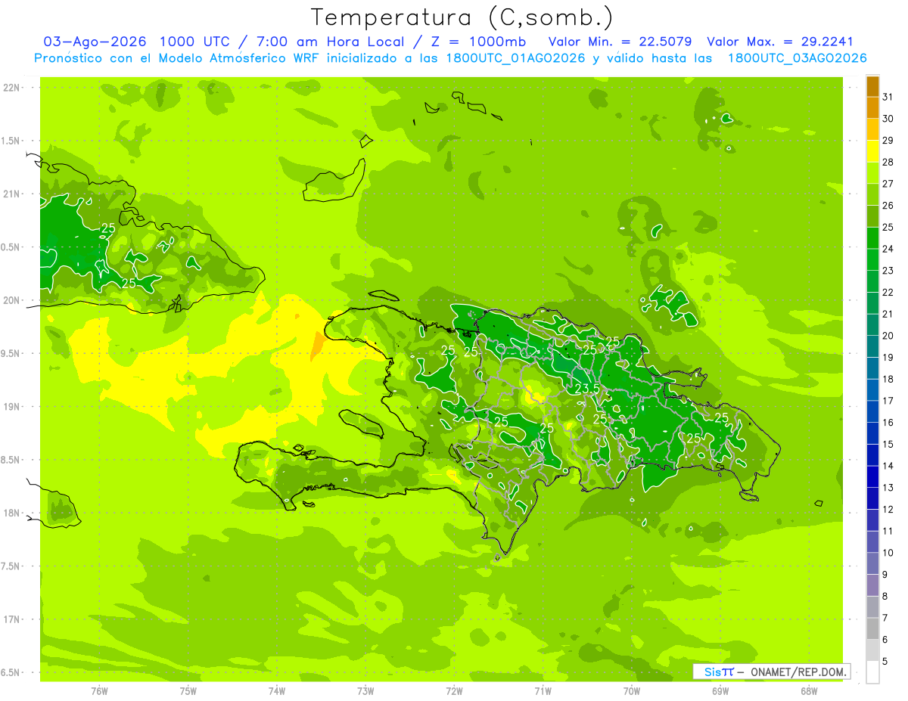Click legend value '25'
The width and height of the screenshot is (908, 701).
pyautogui.click(x=888, y=227)
